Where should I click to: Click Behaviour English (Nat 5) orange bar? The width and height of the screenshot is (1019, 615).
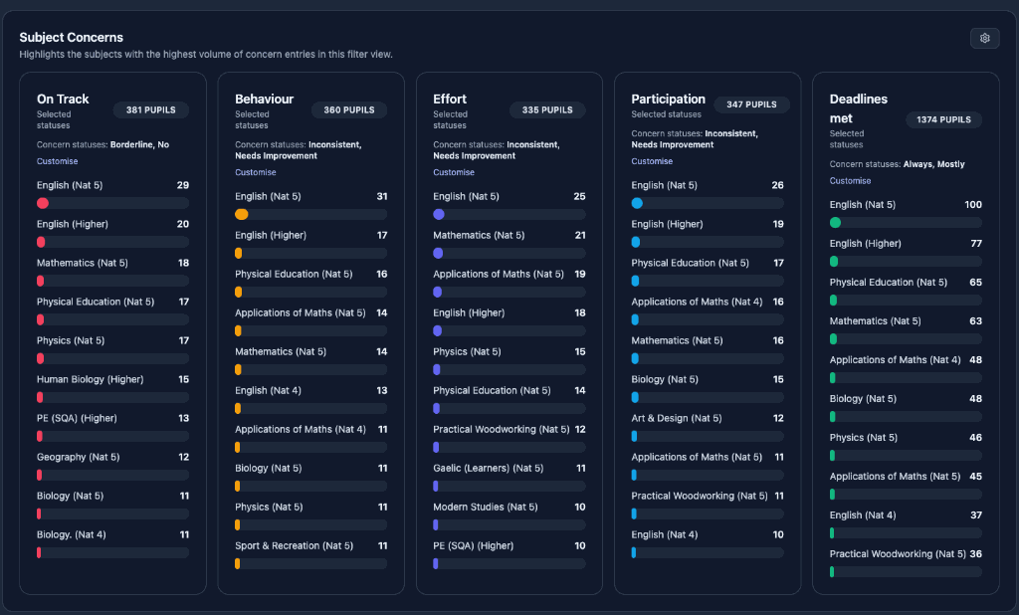[x=241, y=215]
